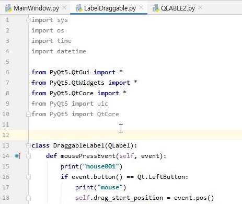
Task: Click 'PyQt5.QtCore' in line 8
Action: click(72, 93)
